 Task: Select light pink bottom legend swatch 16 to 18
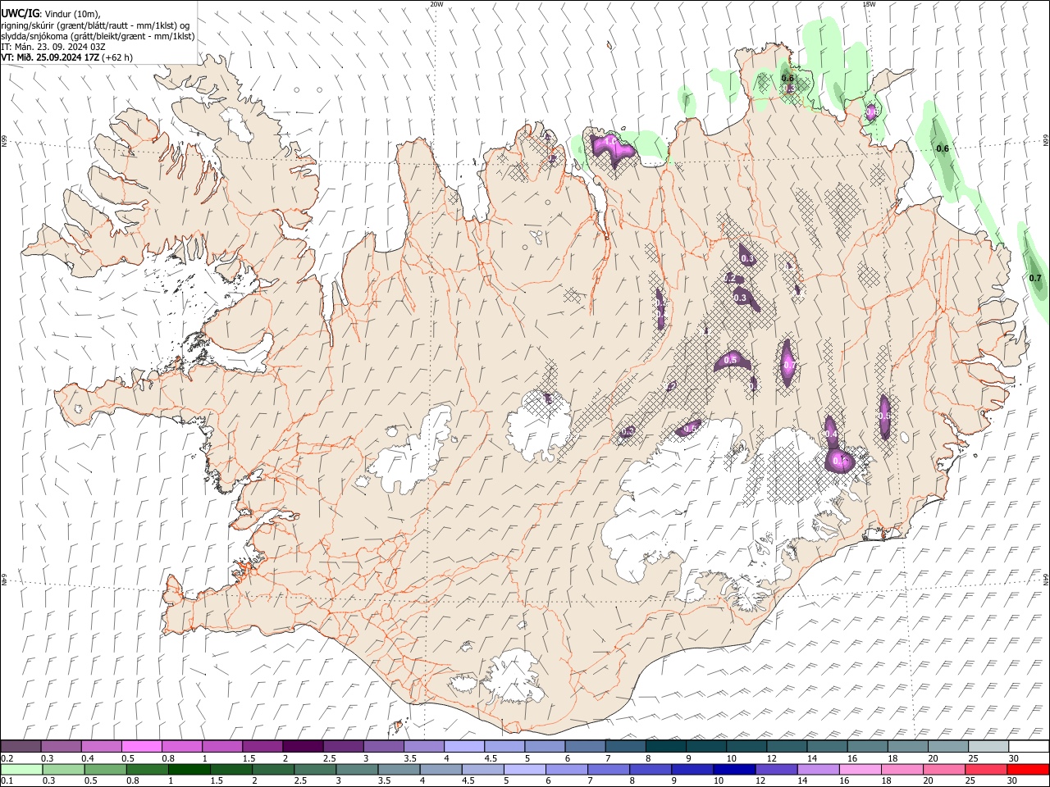click(859, 769)
